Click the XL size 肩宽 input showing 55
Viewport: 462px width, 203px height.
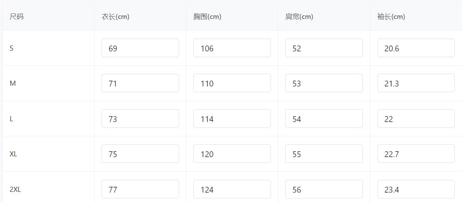coord(324,154)
